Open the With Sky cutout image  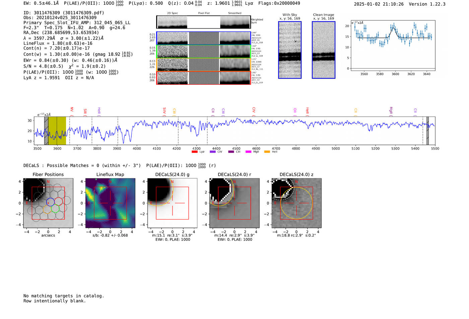coord(290,50)
